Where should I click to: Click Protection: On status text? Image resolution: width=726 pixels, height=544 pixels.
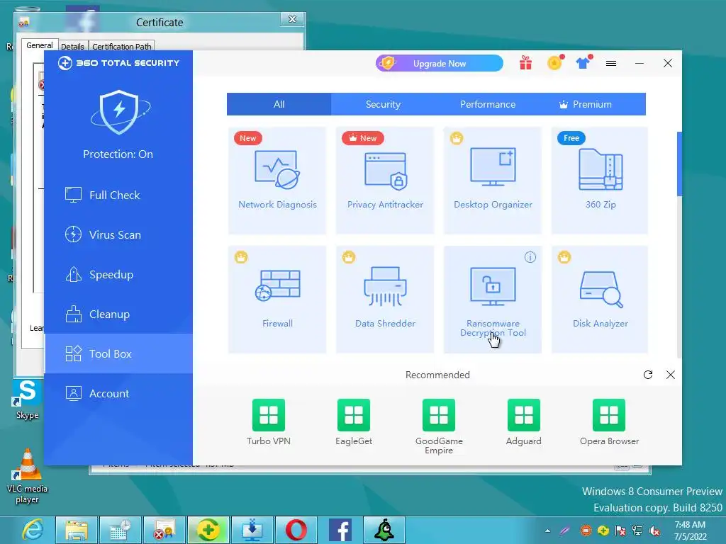click(x=118, y=154)
